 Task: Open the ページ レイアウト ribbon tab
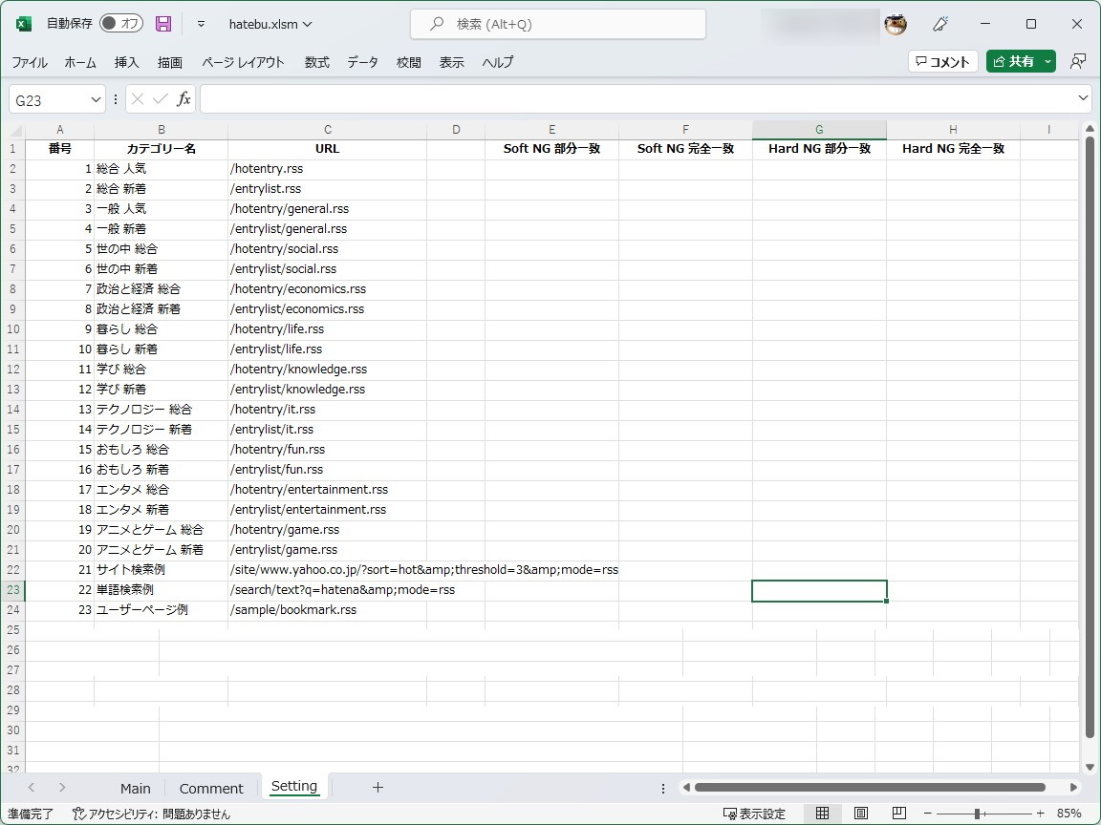[243, 62]
